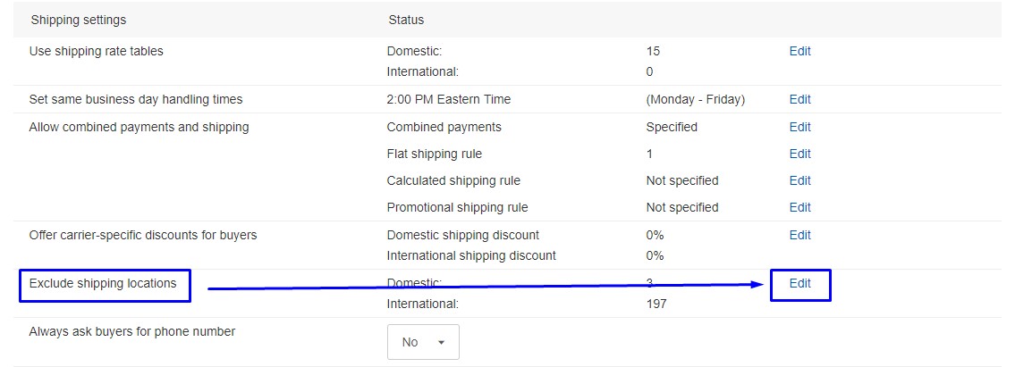This screenshot has width=1015, height=367.
Task: Click the 'International shipping discount' status text
Action: (470, 255)
